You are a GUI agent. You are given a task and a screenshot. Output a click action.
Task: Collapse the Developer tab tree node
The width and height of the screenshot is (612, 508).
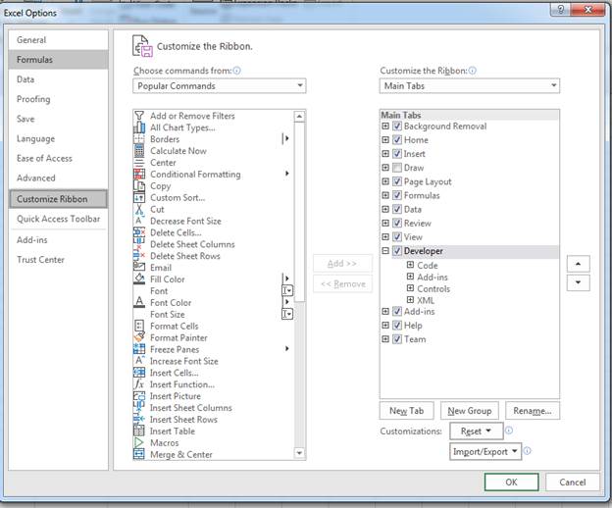click(x=385, y=251)
